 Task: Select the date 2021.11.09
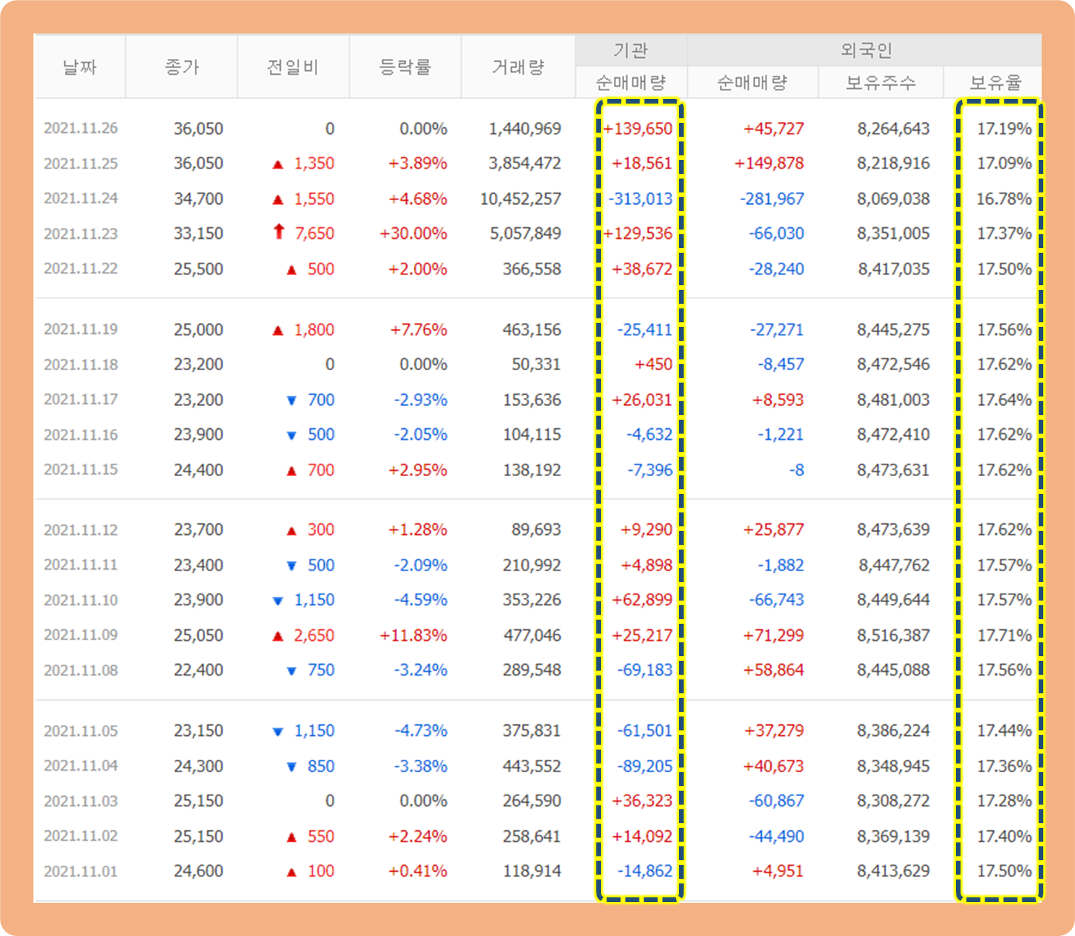tap(81, 635)
